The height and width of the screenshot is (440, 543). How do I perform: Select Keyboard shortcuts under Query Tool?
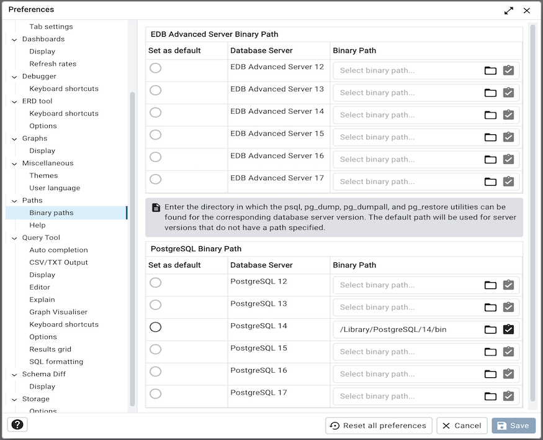point(63,324)
